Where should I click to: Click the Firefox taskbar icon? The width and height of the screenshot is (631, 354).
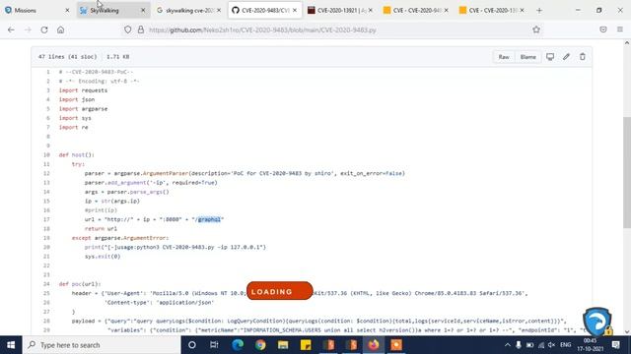pyautogui.click(x=374, y=345)
